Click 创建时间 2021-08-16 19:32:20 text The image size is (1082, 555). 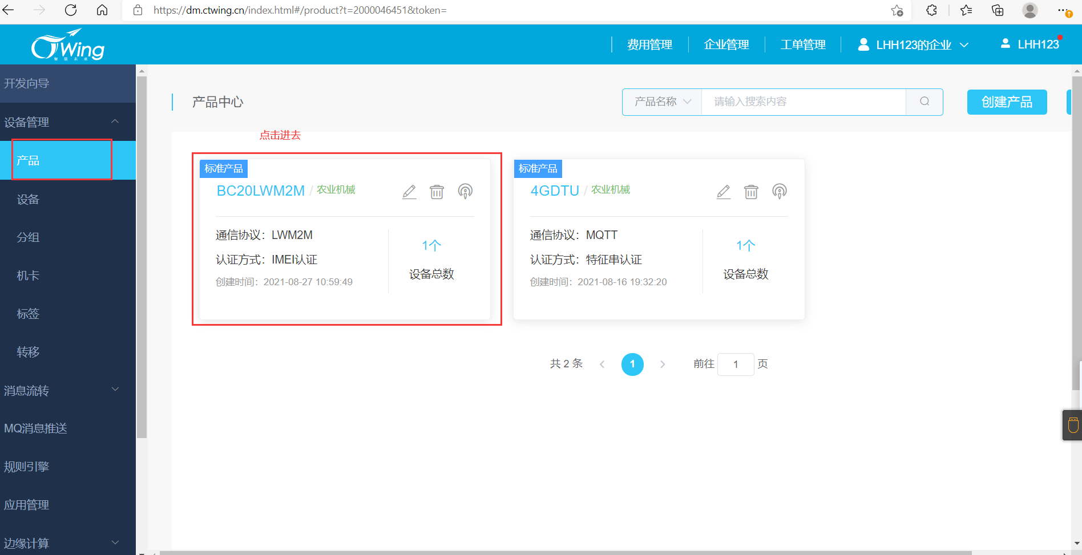[599, 282]
